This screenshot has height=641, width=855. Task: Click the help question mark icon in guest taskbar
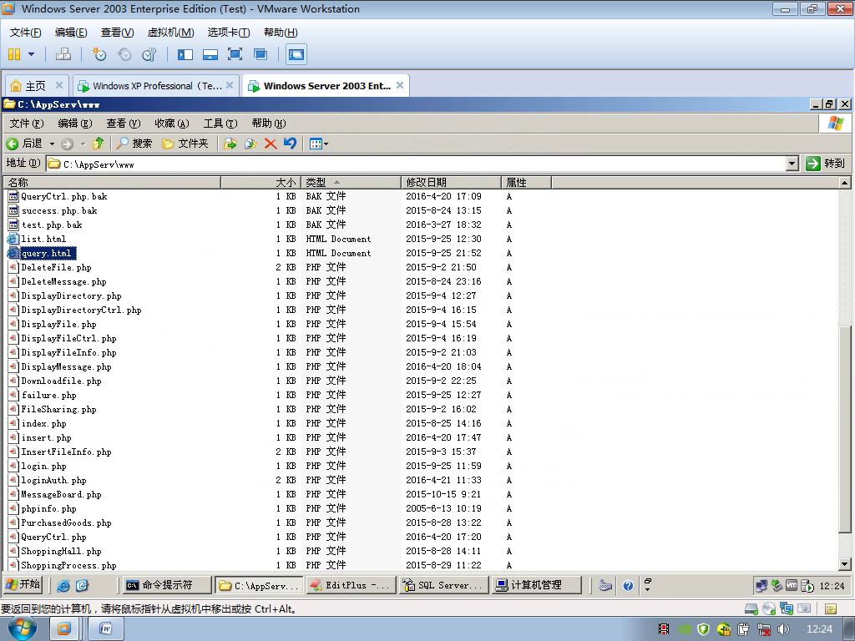628,585
